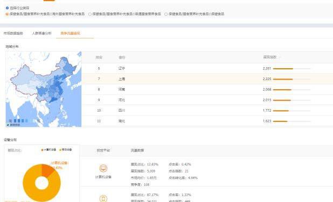Switch to the 市场数据趋势 tab
This screenshot has height=202, width=333.
(x=13, y=33)
